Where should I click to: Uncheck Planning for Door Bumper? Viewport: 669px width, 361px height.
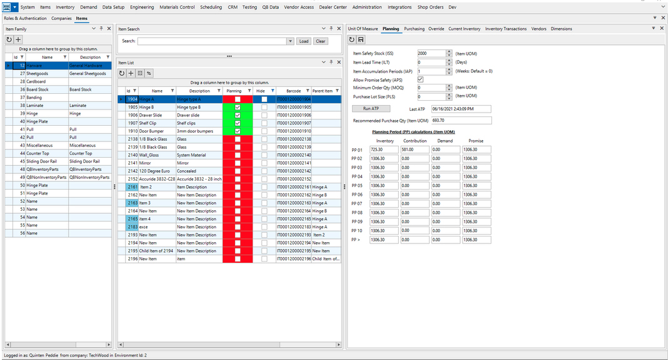238,131
